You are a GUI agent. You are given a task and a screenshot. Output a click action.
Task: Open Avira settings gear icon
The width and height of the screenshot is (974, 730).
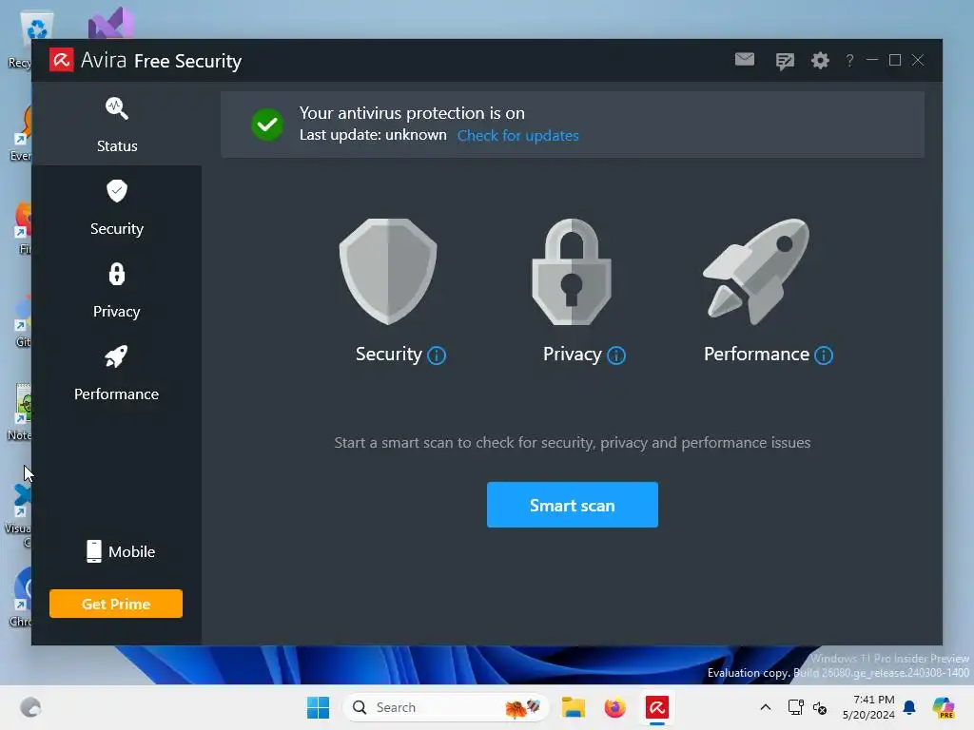coord(820,60)
